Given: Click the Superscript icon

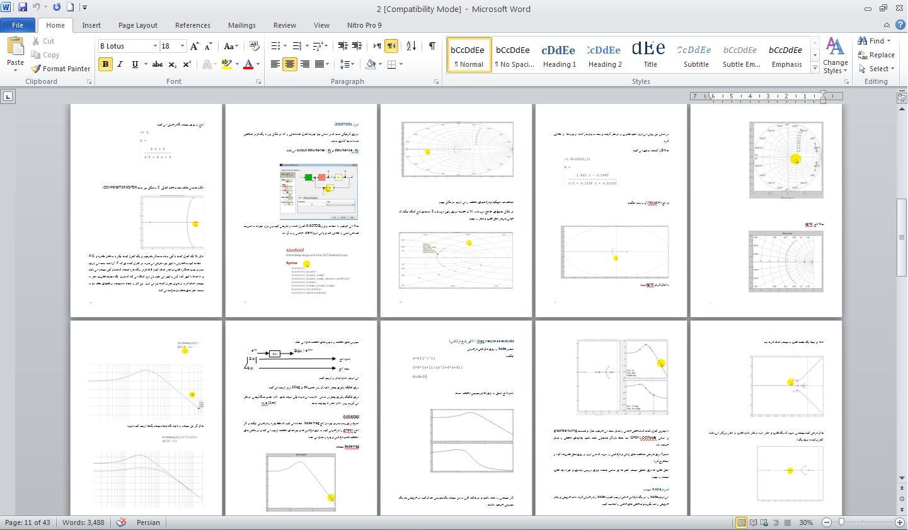Looking at the screenshot, I should point(187,64).
